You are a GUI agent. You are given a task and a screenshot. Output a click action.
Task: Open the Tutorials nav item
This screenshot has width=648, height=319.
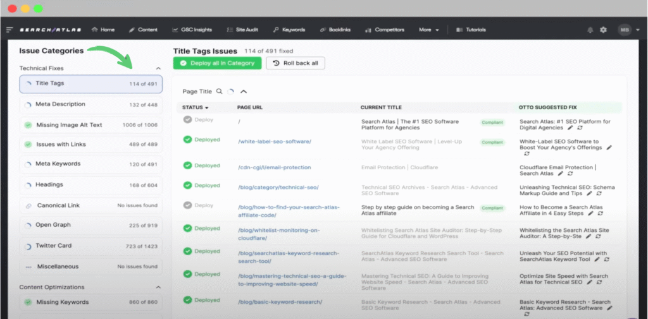click(471, 30)
